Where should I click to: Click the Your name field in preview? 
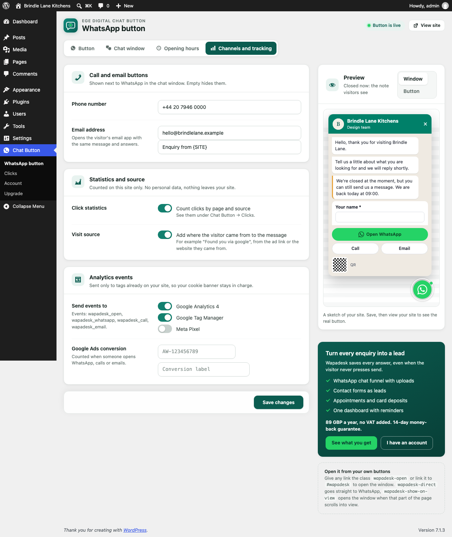[x=380, y=217]
